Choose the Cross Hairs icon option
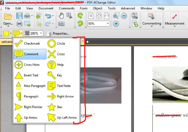This screenshot has width=188, height=132. 30,65
